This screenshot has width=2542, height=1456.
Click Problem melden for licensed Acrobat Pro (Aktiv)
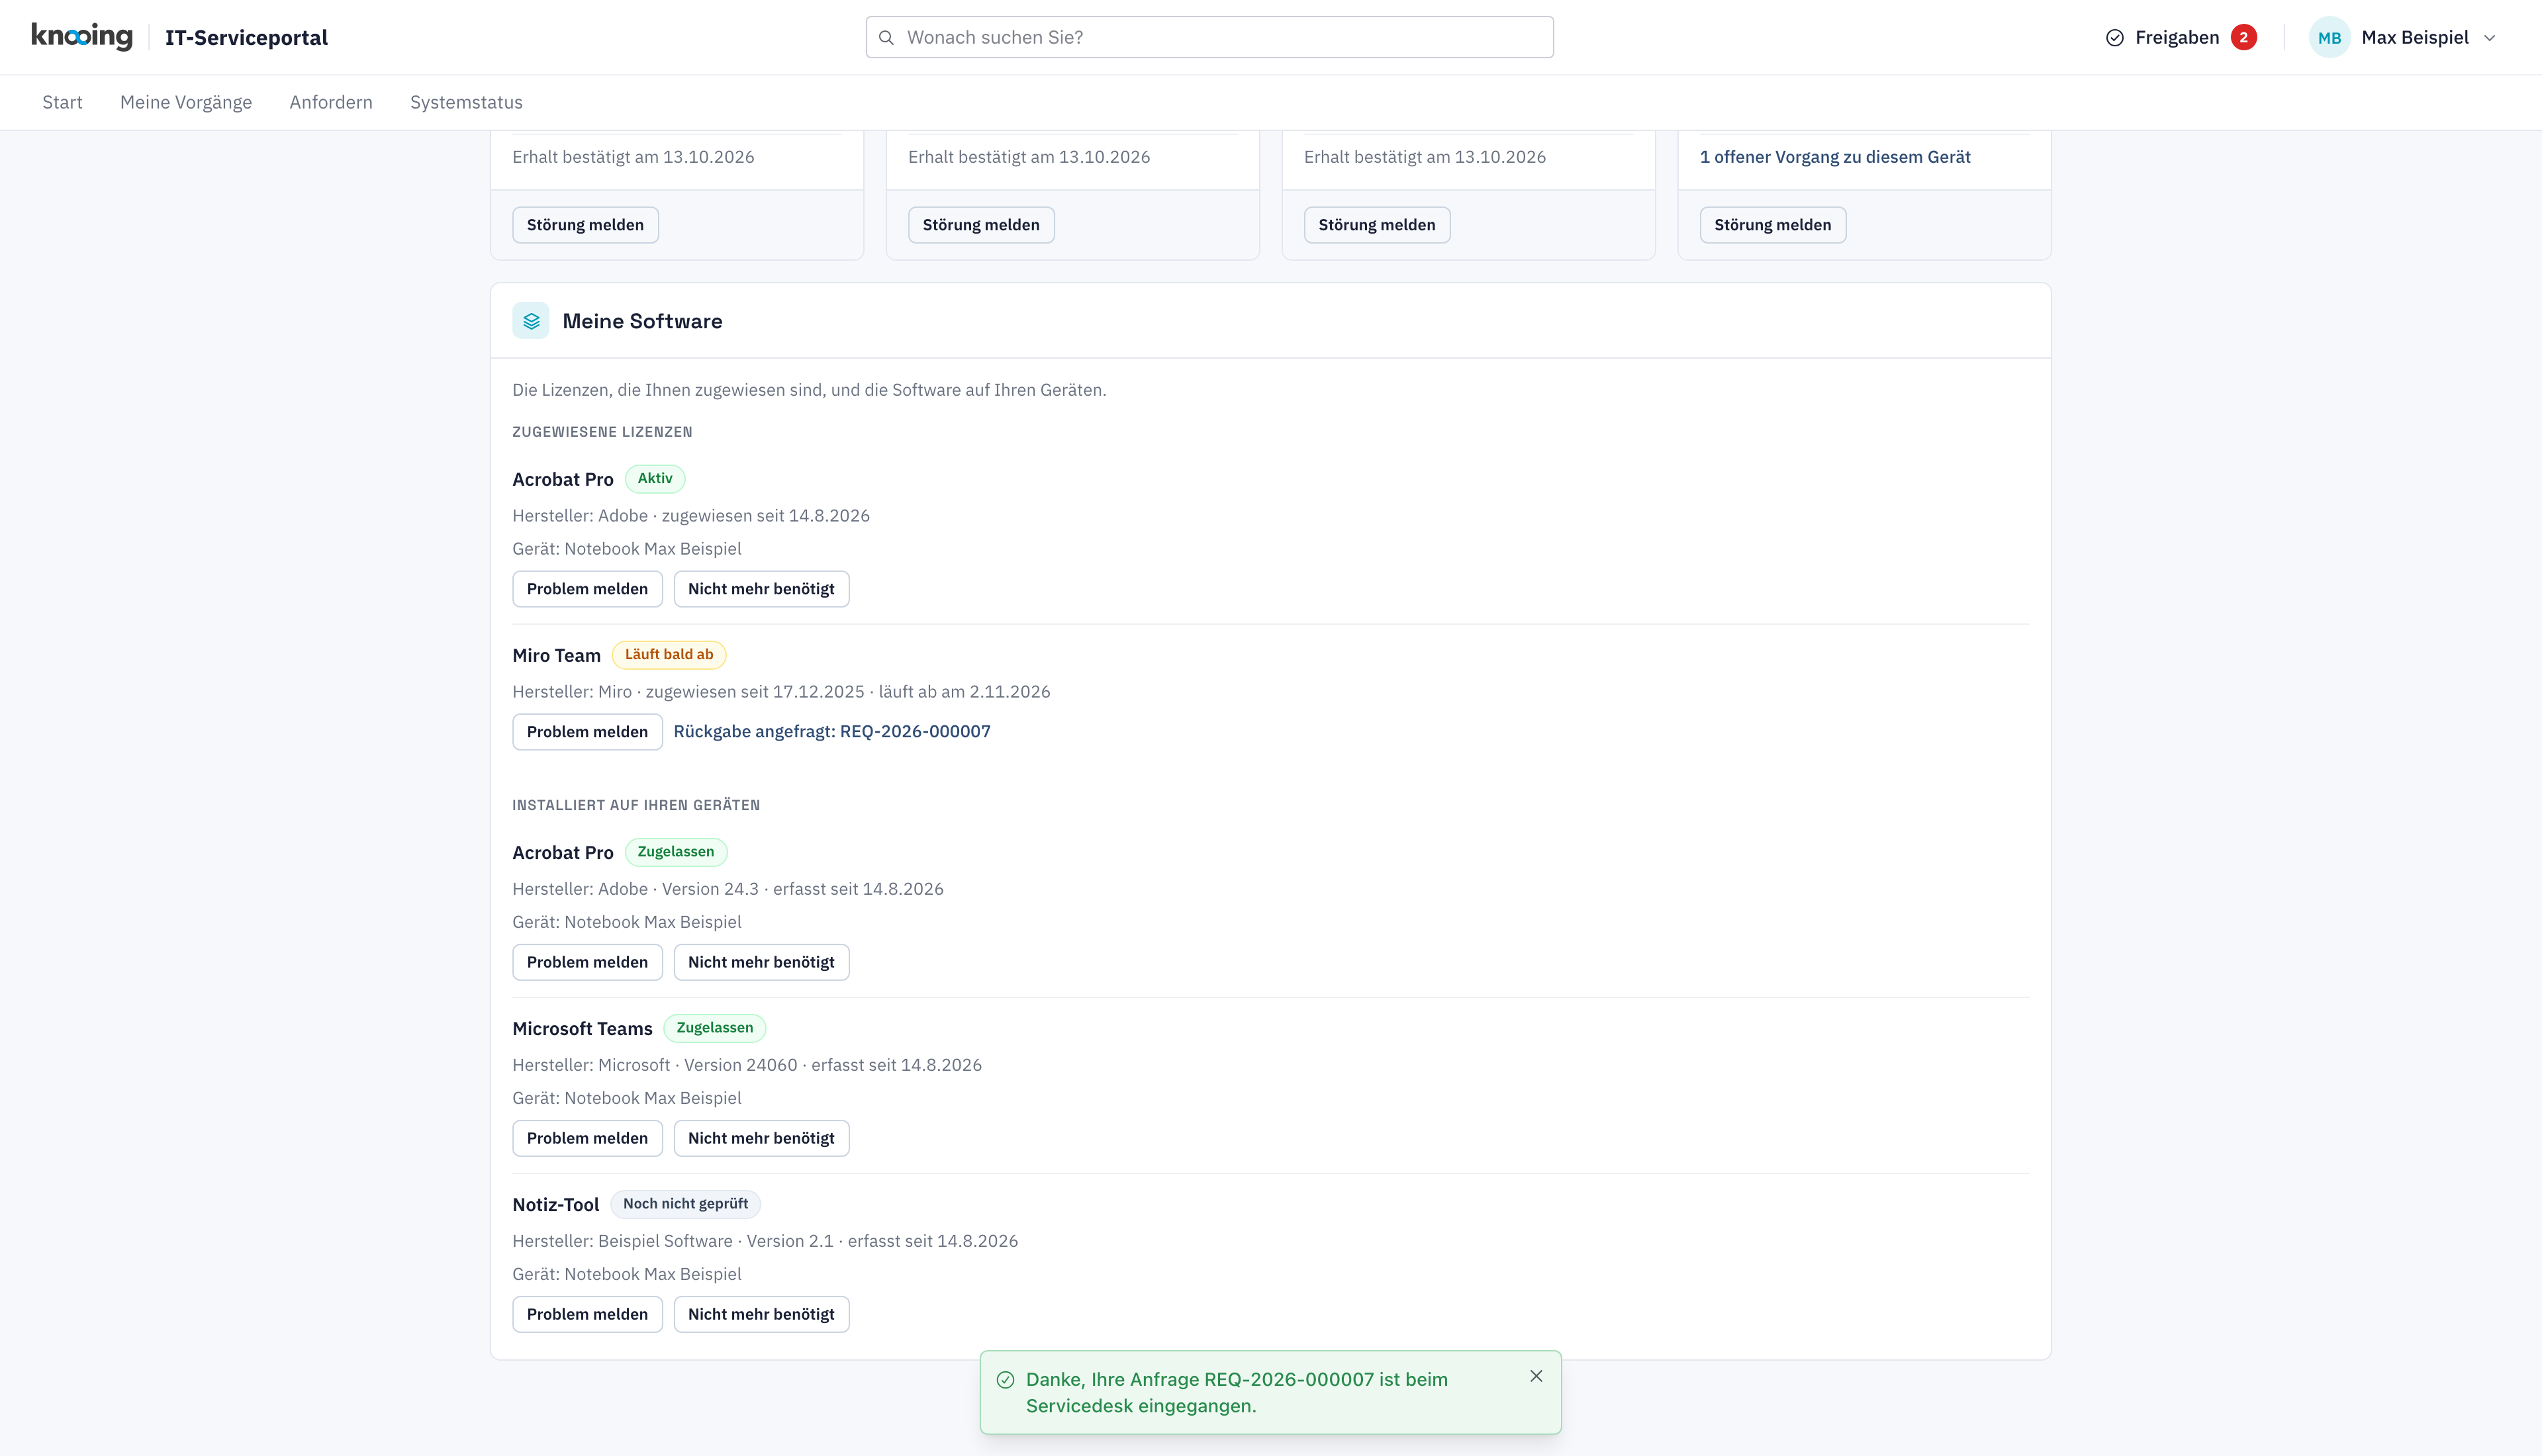[x=587, y=589]
